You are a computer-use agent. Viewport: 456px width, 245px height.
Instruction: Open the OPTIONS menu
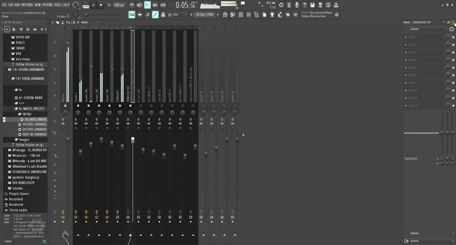point(47,5)
